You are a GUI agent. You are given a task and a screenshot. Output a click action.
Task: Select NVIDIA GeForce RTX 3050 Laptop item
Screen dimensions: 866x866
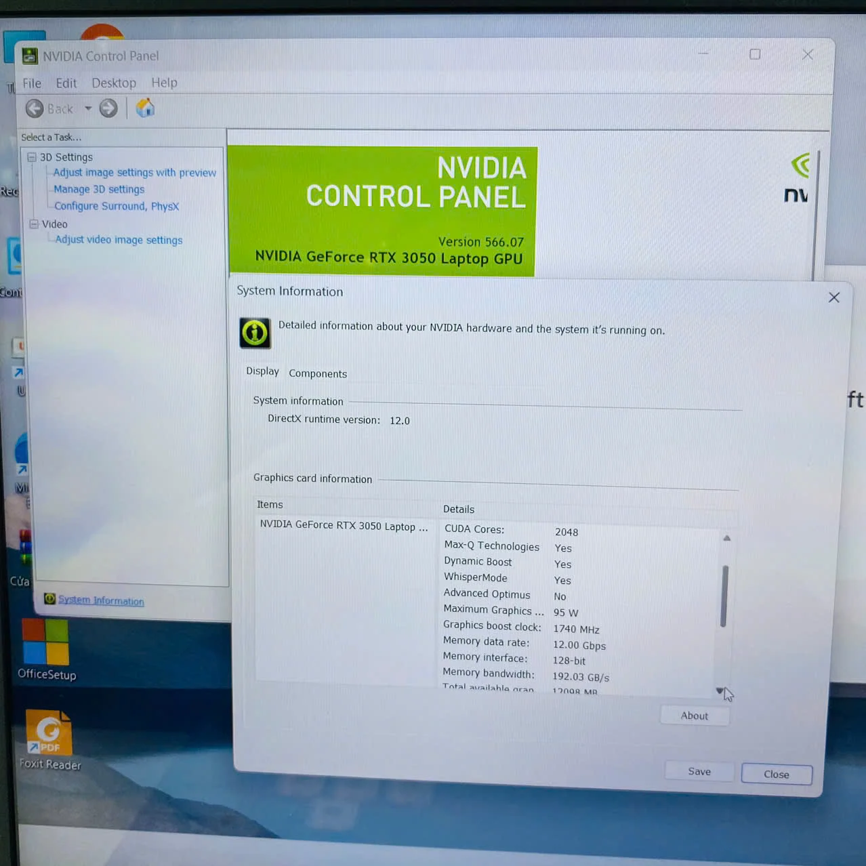pyautogui.click(x=344, y=526)
